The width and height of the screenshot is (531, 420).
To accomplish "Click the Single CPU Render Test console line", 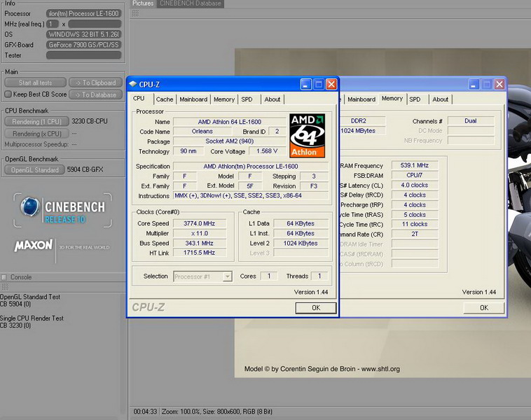I will 32,318.
